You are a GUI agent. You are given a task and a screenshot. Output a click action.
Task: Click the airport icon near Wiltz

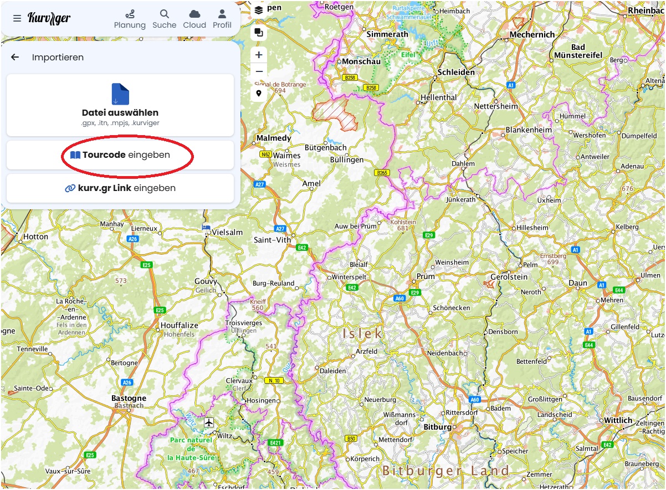(x=209, y=422)
